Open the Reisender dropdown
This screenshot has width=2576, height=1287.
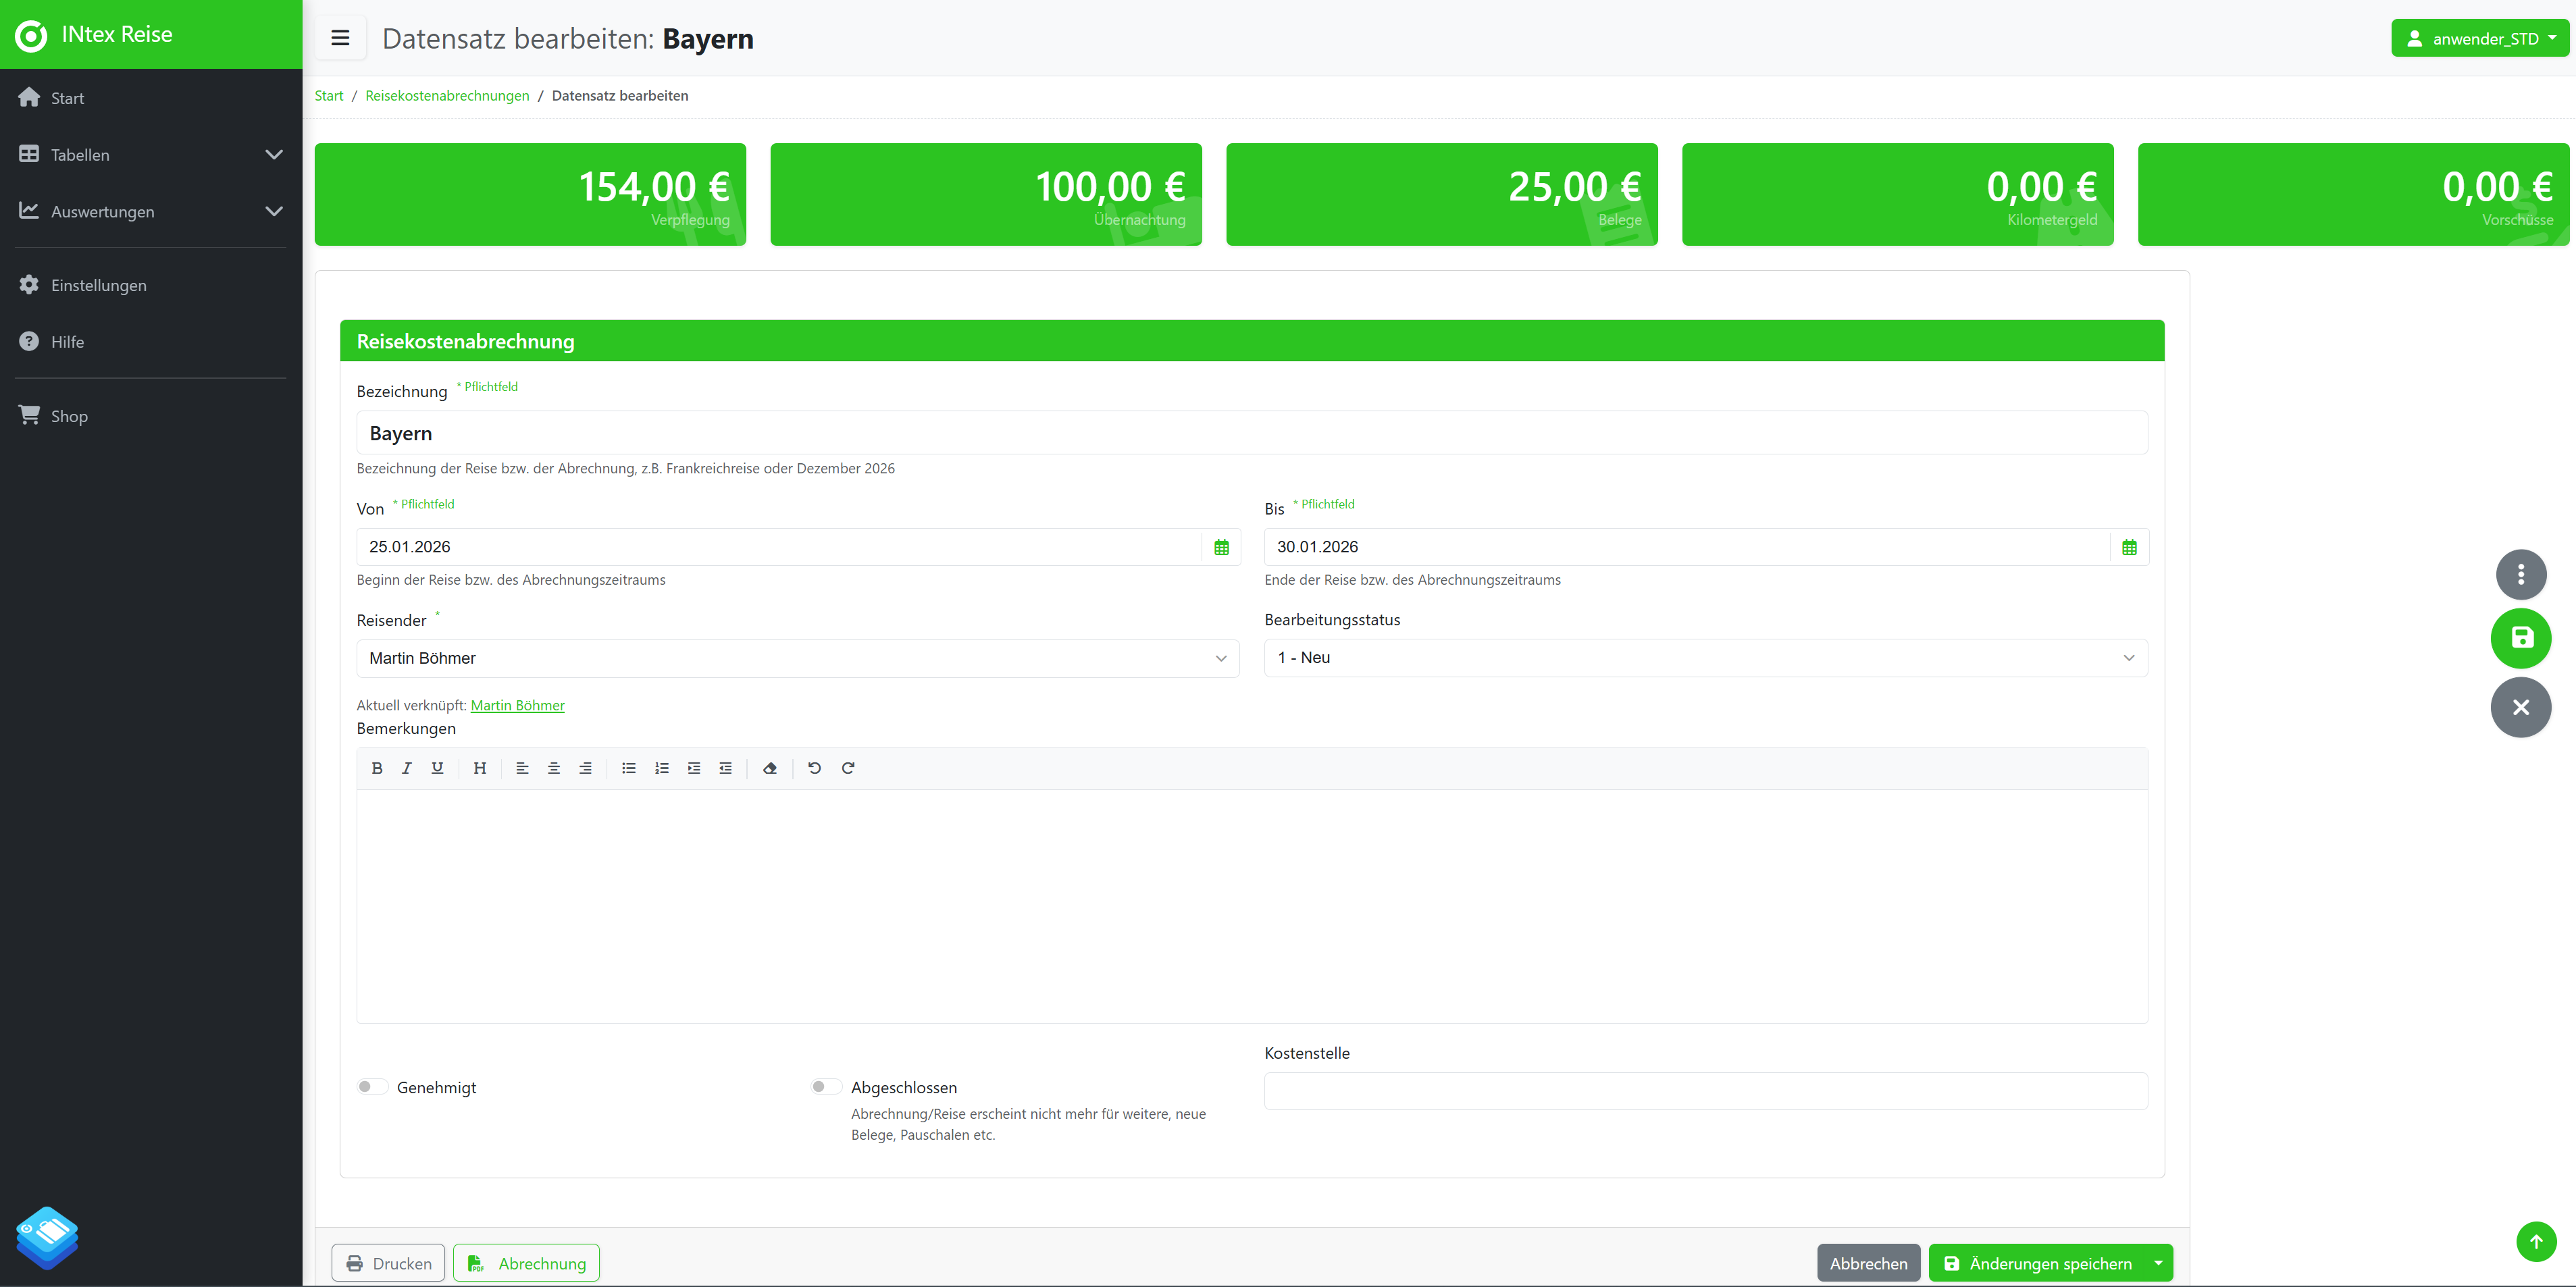(797, 658)
